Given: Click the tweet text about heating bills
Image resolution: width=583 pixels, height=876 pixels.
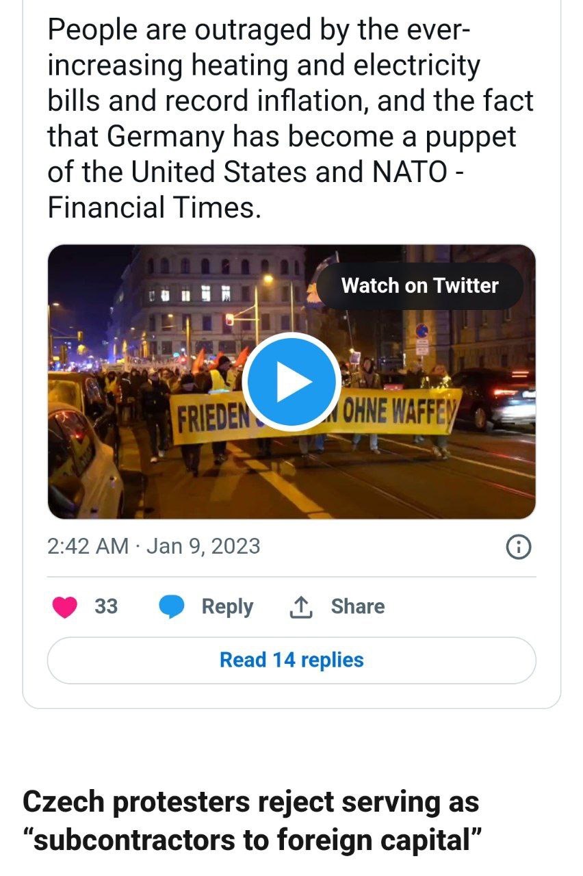Looking at the screenshot, I should [x=274, y=82].
